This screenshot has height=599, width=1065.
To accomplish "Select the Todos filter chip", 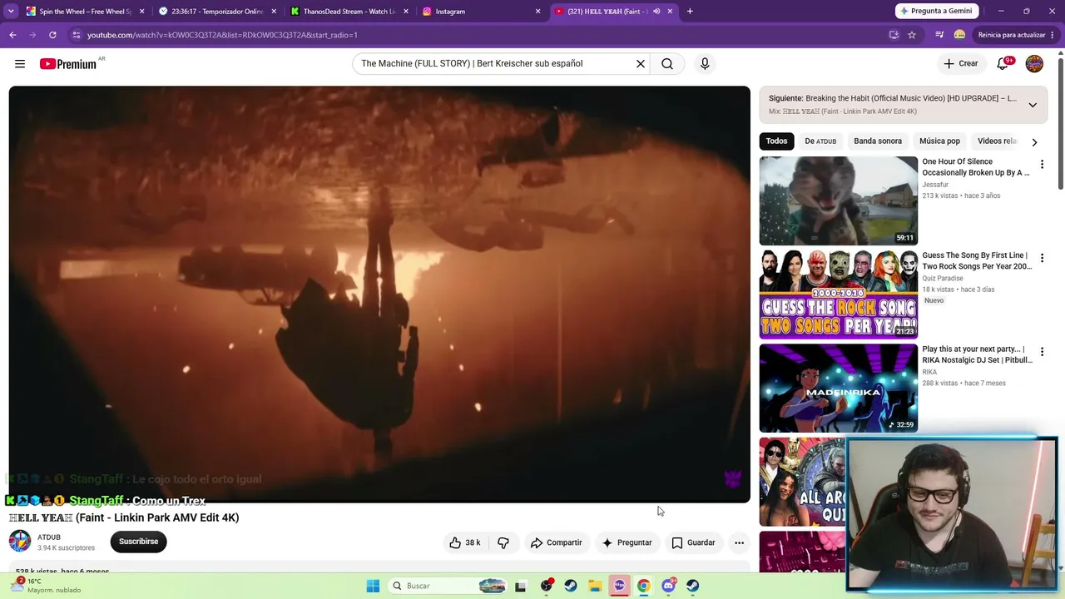I will (776, 141).
